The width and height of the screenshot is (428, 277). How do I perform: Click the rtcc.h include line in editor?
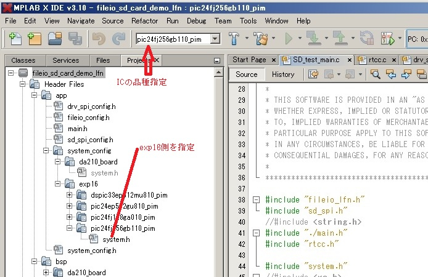coord(302,244)
